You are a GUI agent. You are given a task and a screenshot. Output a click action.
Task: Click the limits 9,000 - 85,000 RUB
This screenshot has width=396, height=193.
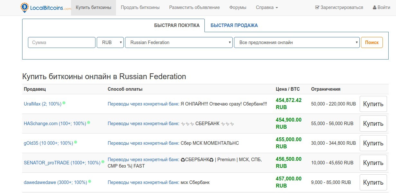pos(331,182)
